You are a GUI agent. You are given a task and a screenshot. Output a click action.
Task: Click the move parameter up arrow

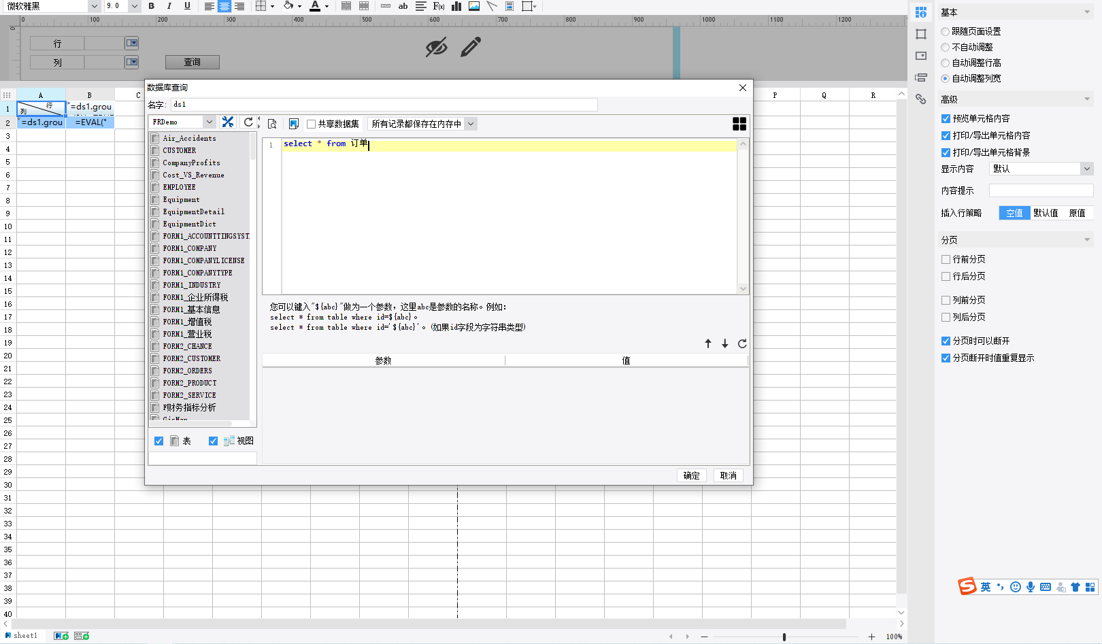click(708, 344)
